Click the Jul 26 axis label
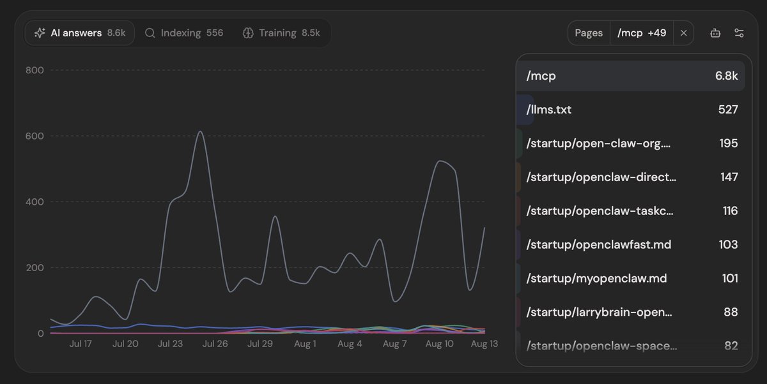 point(215,344)
